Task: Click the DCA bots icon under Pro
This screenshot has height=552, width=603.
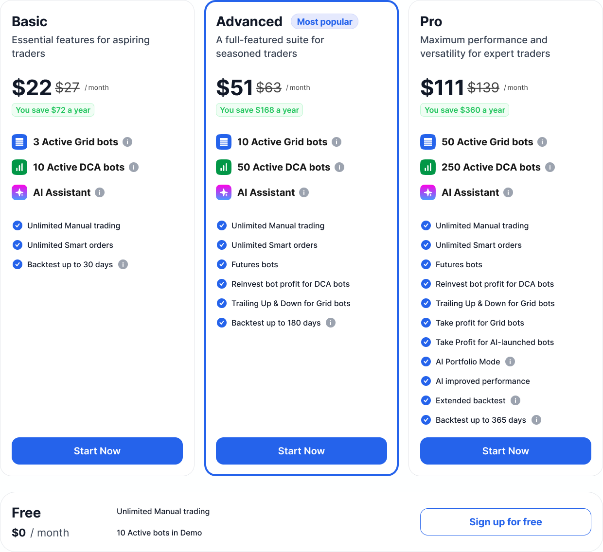Action: 427,167
